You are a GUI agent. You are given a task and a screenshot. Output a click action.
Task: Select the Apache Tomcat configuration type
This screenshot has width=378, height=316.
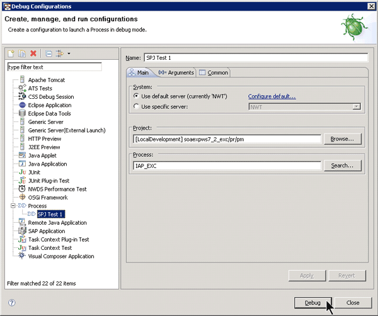(46, 80)
